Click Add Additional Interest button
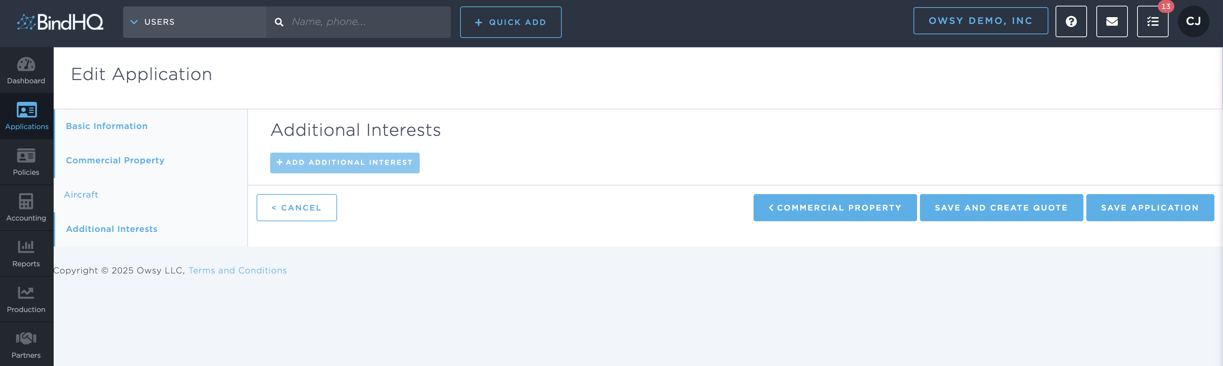The height and width of the screenshot is (366, 1223). pos(345,163)
